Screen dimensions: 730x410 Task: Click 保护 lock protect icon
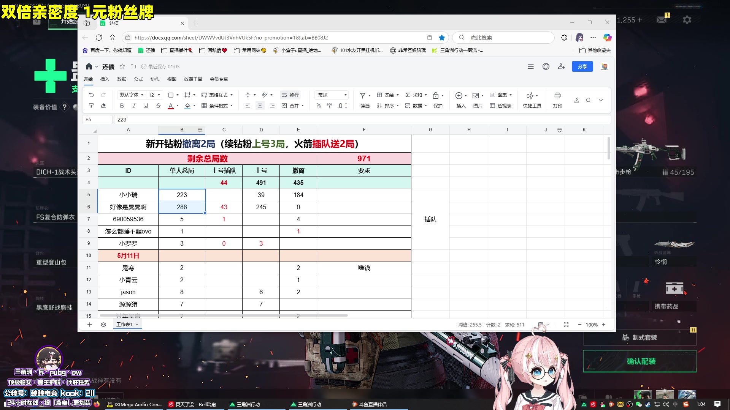pyautogui.click(x=436, y=95)
